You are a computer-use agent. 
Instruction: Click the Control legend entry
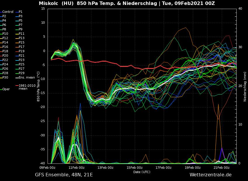point(8,12)
